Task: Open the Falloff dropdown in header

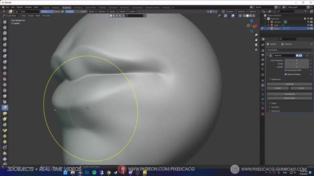Action: tap(123, 12)
